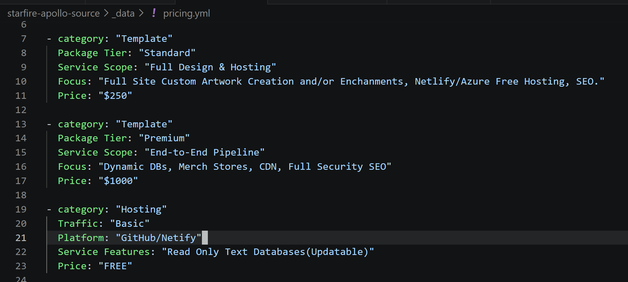Click the "Hosting" category value
Viewport: 628px width, 282px height.
(x=141, y=209)
